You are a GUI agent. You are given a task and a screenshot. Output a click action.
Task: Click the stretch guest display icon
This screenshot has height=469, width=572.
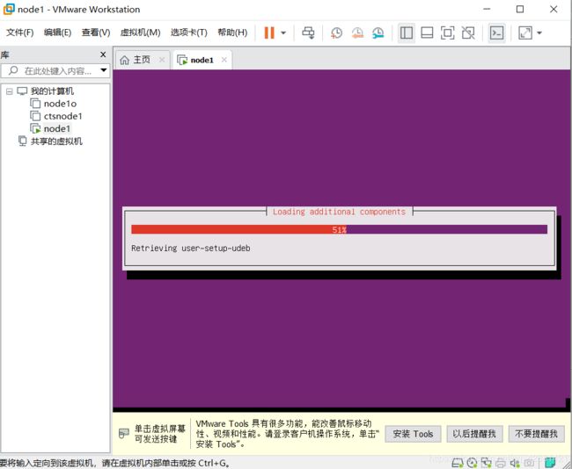(525, 32)
